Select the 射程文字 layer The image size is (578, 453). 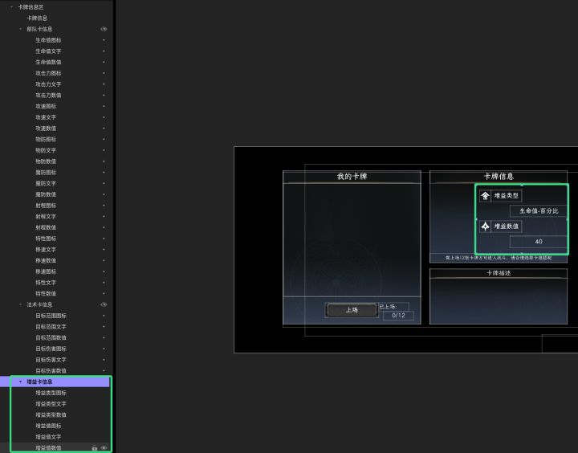pyautogui.click(x=46, y=217)
